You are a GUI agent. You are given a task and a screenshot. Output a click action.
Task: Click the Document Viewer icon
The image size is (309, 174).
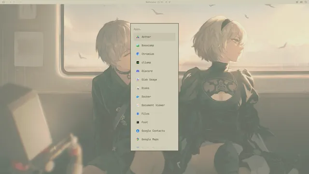tap(138, 105)
